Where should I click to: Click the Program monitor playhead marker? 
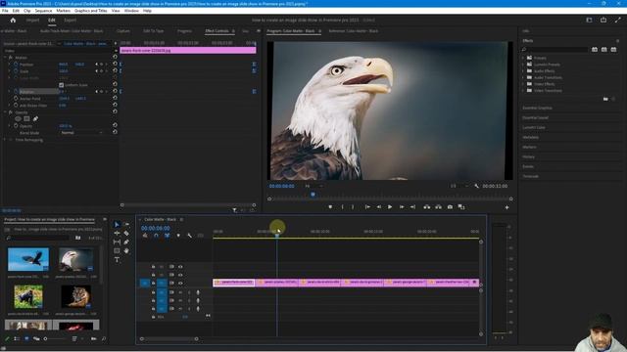pos(313,195)
